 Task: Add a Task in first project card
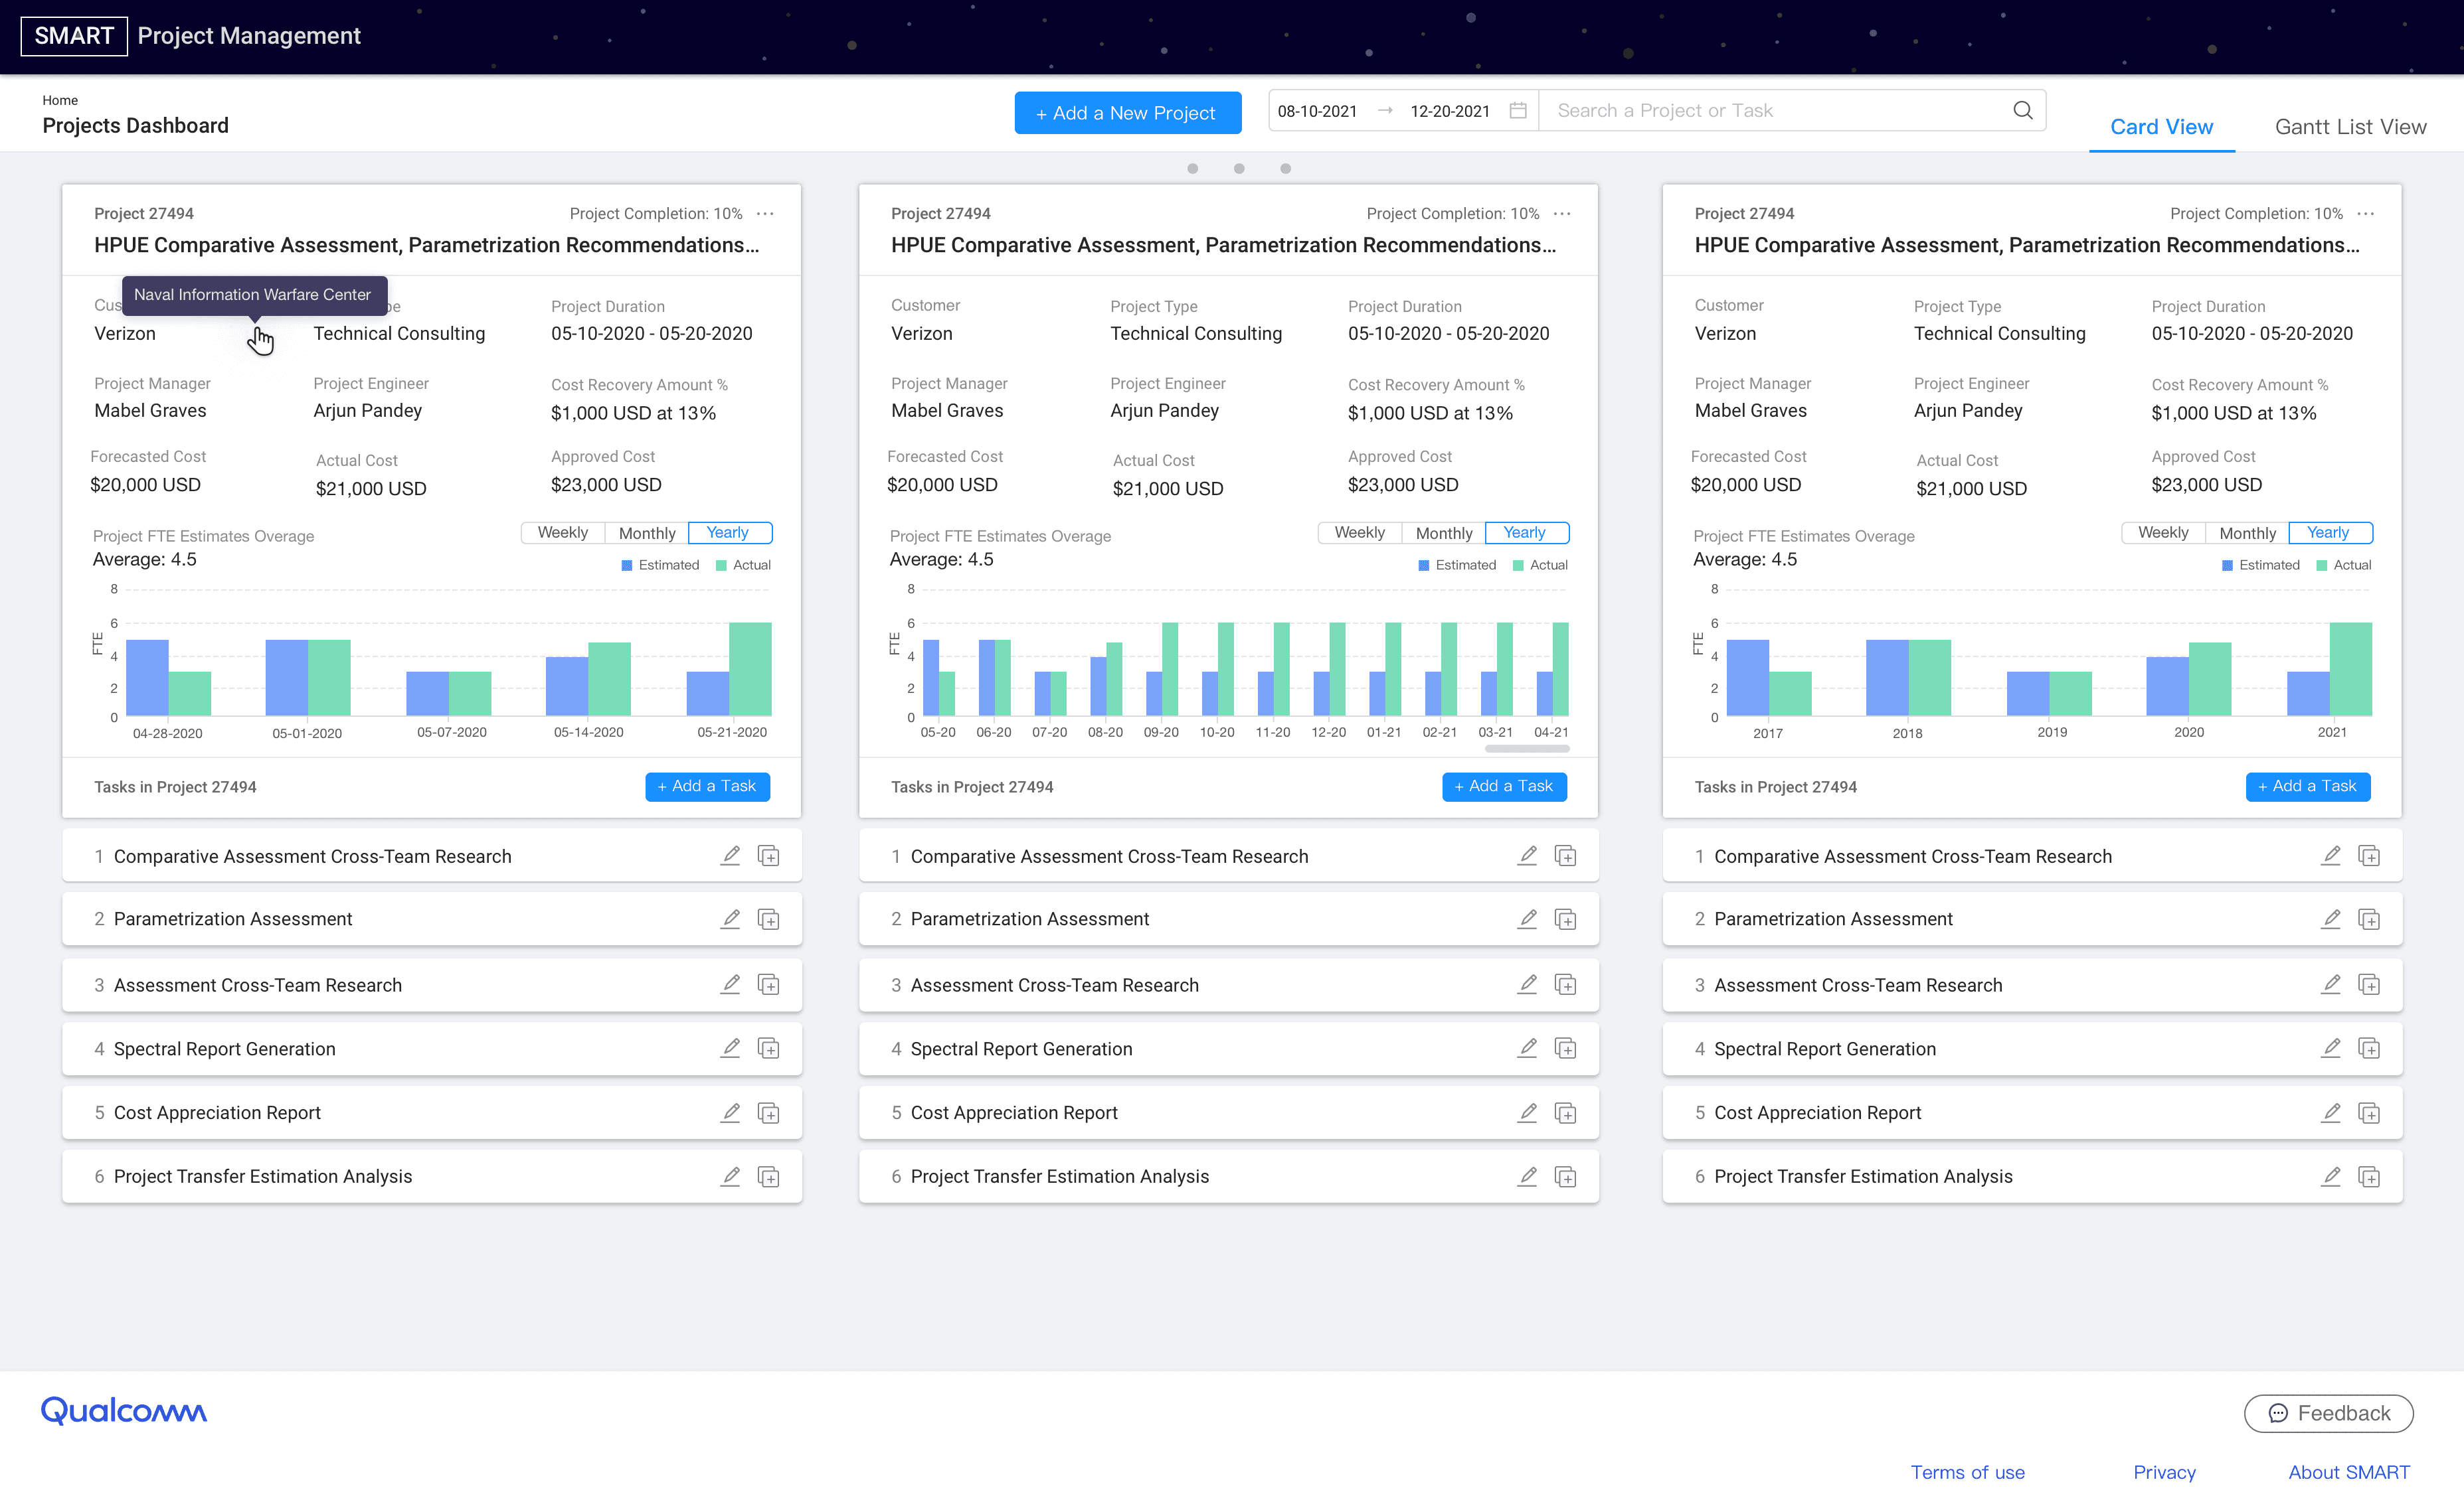(707, 787)
